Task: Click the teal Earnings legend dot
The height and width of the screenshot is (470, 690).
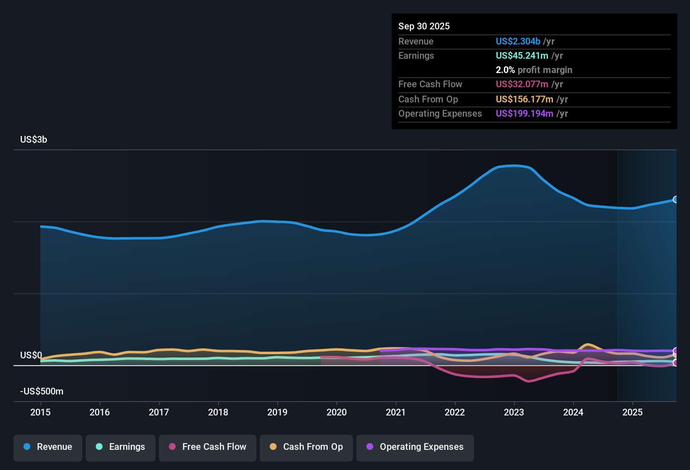Action: tap(99, 447)
